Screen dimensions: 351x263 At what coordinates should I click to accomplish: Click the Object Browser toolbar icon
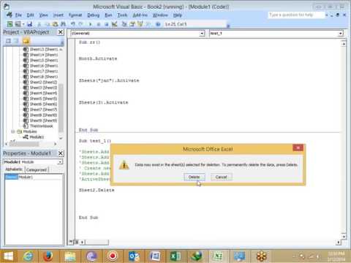coord(140,24)
